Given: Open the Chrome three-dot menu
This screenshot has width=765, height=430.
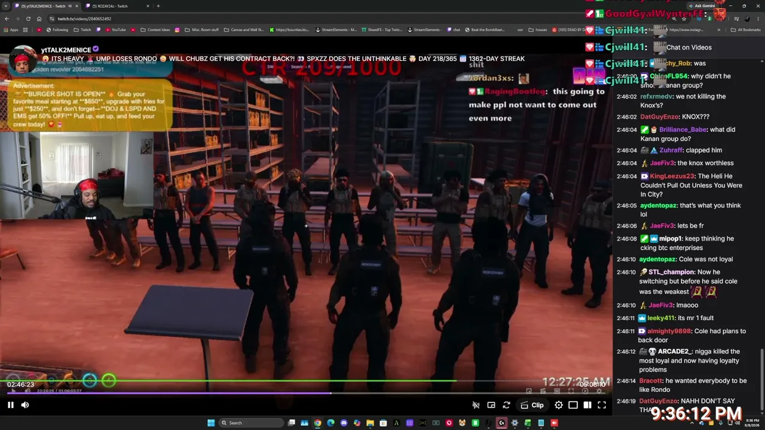Looking at the screenshot, I should point(758,19).
